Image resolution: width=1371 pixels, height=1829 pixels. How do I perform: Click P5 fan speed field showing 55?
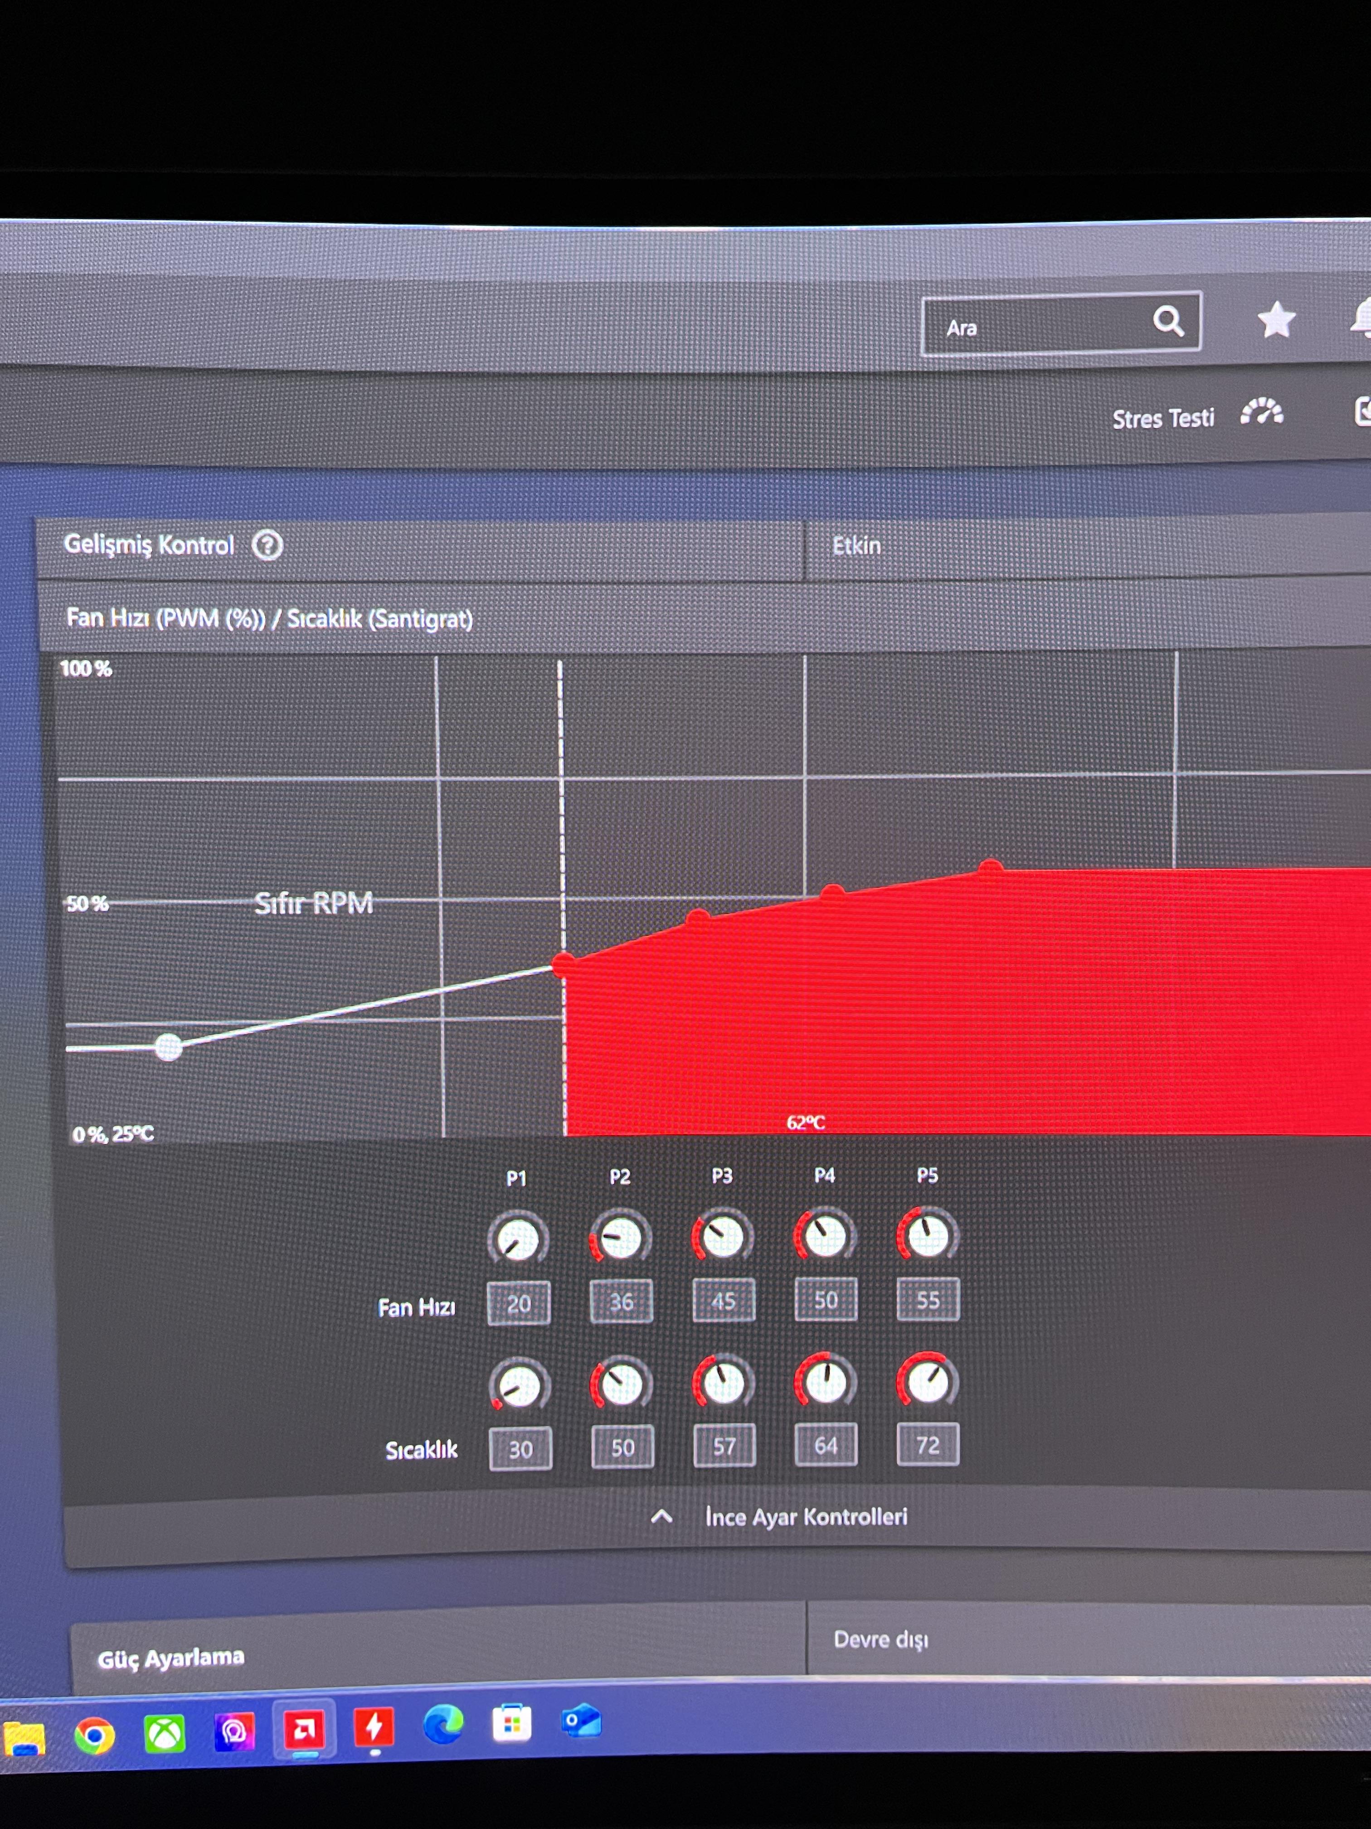pos(928,1299)
